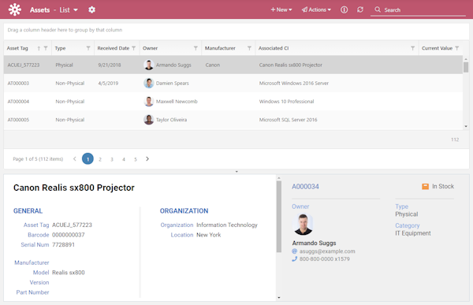The width and height of the screenshot is (473, 305).
Task: Open filter icon on Owner column
Action: 196,48
